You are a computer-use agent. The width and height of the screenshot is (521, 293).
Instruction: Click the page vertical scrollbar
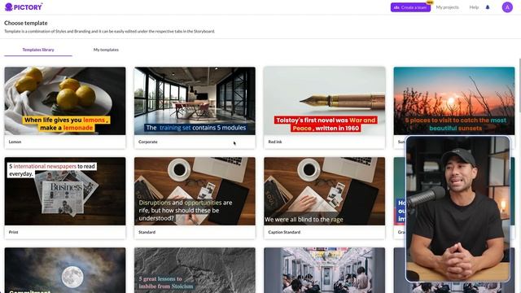click(519, 86)
